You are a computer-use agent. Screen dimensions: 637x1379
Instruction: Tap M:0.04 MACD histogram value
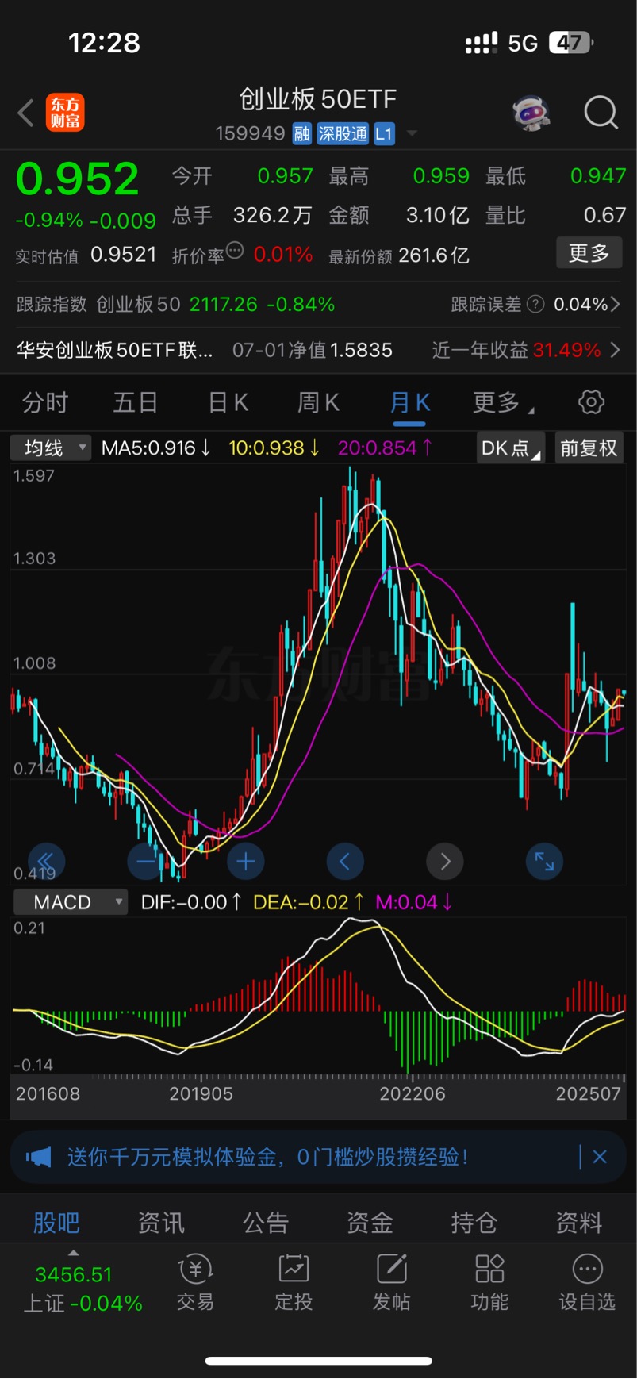click(x=414, y=902)
